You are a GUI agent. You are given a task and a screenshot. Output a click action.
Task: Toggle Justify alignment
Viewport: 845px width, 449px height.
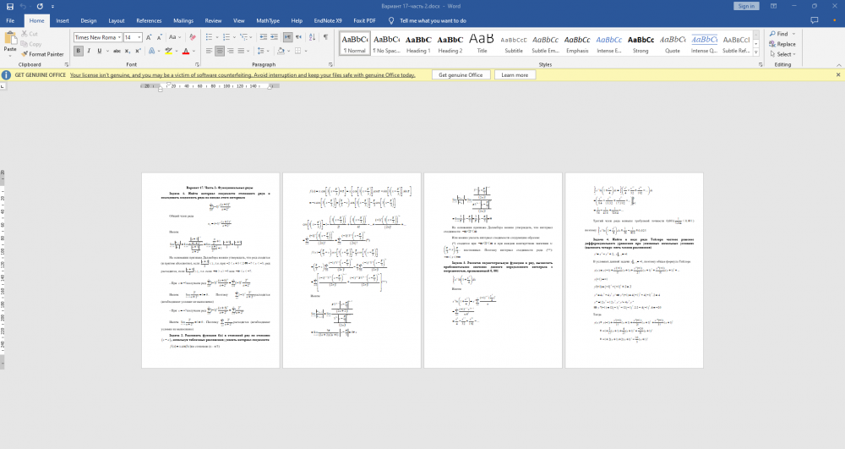(242, 51)
